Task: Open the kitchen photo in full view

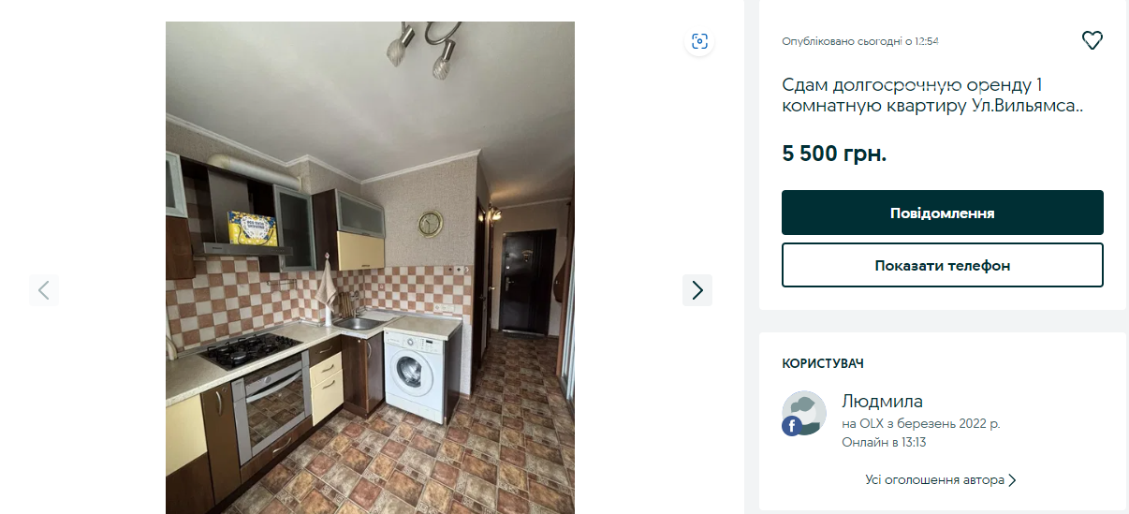Action: [x=370, y=268]
